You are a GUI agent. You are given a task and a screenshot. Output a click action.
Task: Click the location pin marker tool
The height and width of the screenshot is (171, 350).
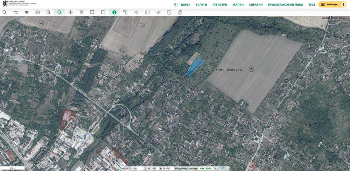81,12
